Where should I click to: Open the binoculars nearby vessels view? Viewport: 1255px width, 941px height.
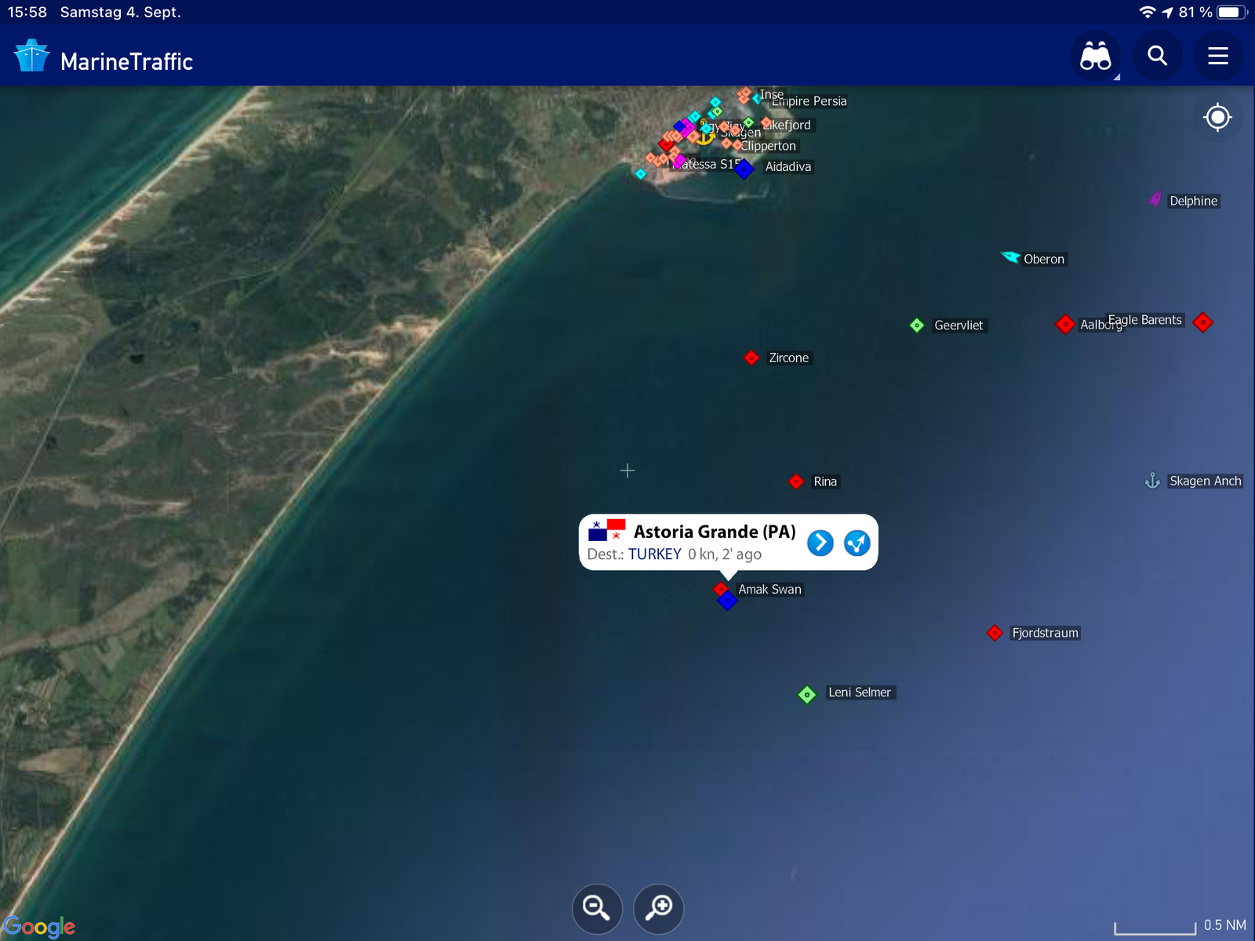tap(1095, 56)
